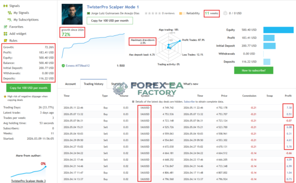
Task: Click sidebar green Copy for 100 USD per month button
Action: 29,88
